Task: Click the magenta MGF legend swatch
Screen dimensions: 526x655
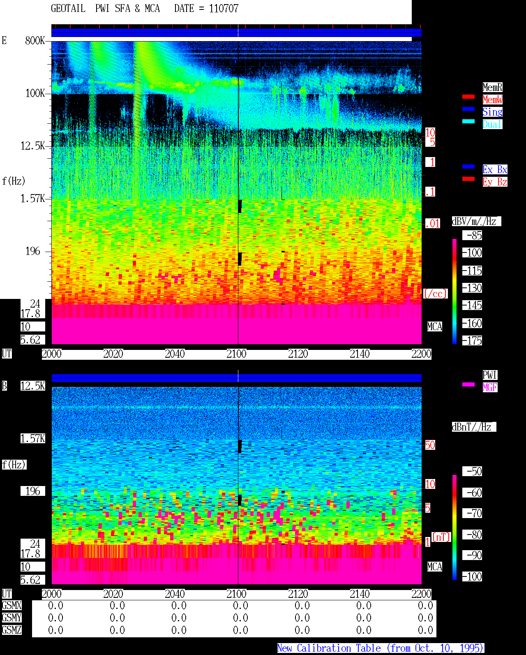Action: pyautogui.click(x=468, y=384)
